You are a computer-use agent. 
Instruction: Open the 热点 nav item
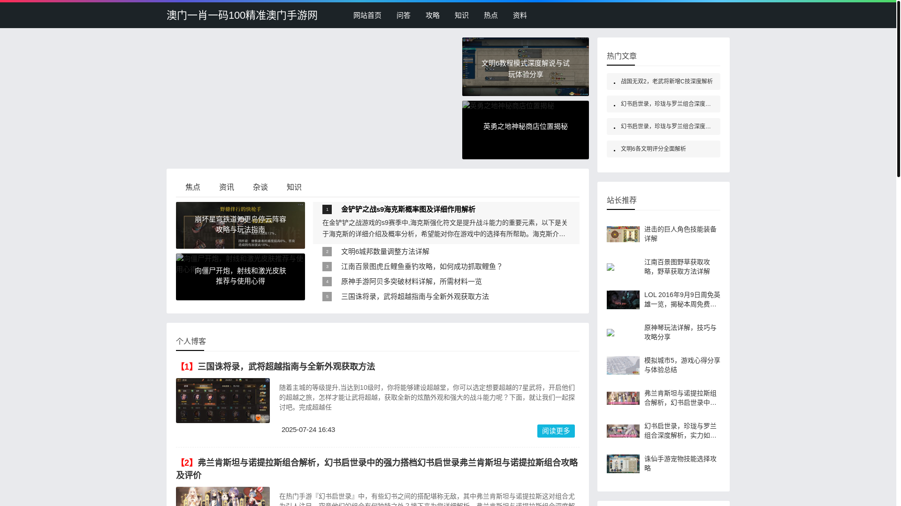[x=490, y=15]
